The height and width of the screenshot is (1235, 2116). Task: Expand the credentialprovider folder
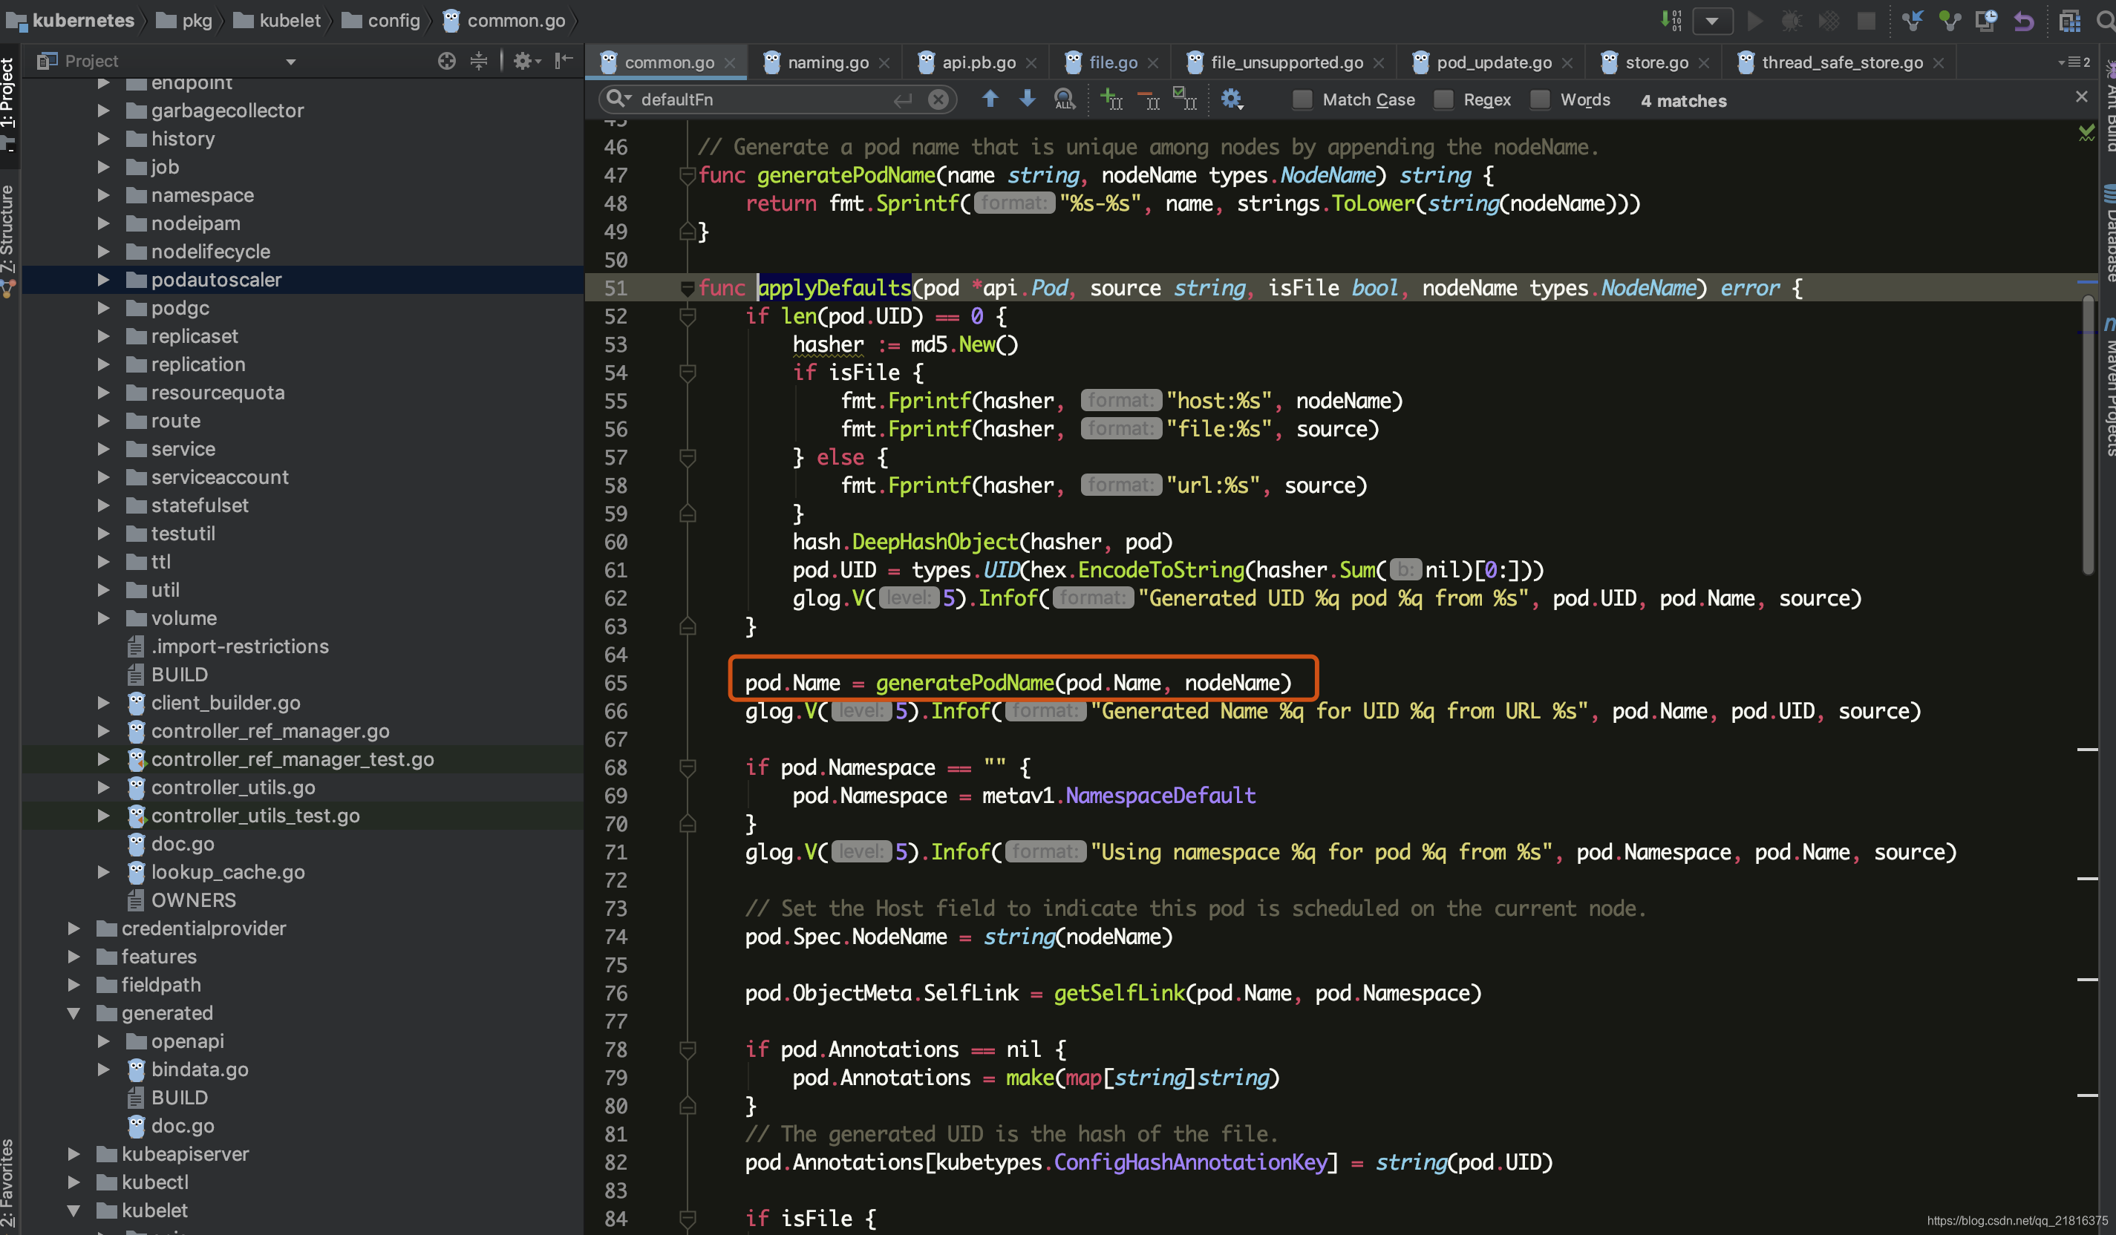pos(74,928)
